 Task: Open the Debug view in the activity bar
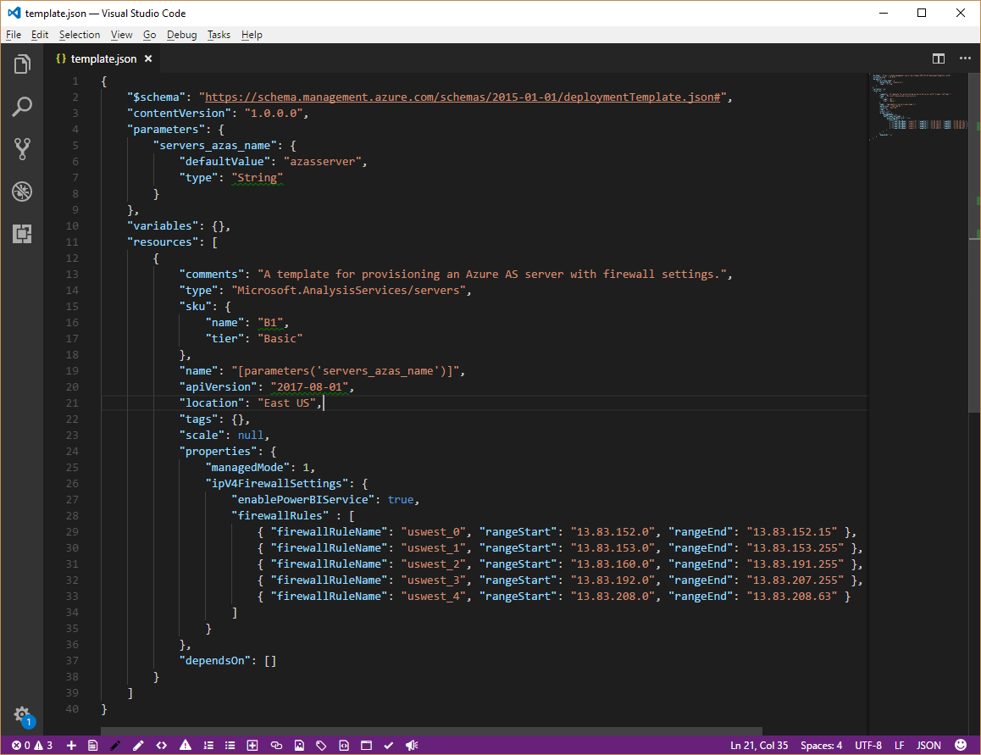point(22,192)
